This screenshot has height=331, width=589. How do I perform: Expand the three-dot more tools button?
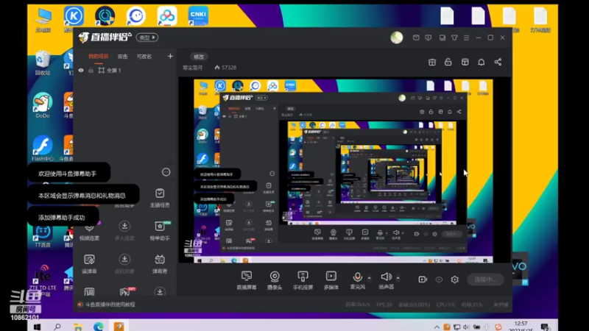point(166,172)
